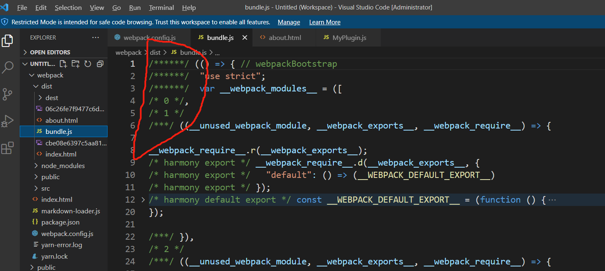Image resolution: width=605 pixels, height=271 pixels.
Task: Open the Source Control view icon
Action: pos(8,94)
